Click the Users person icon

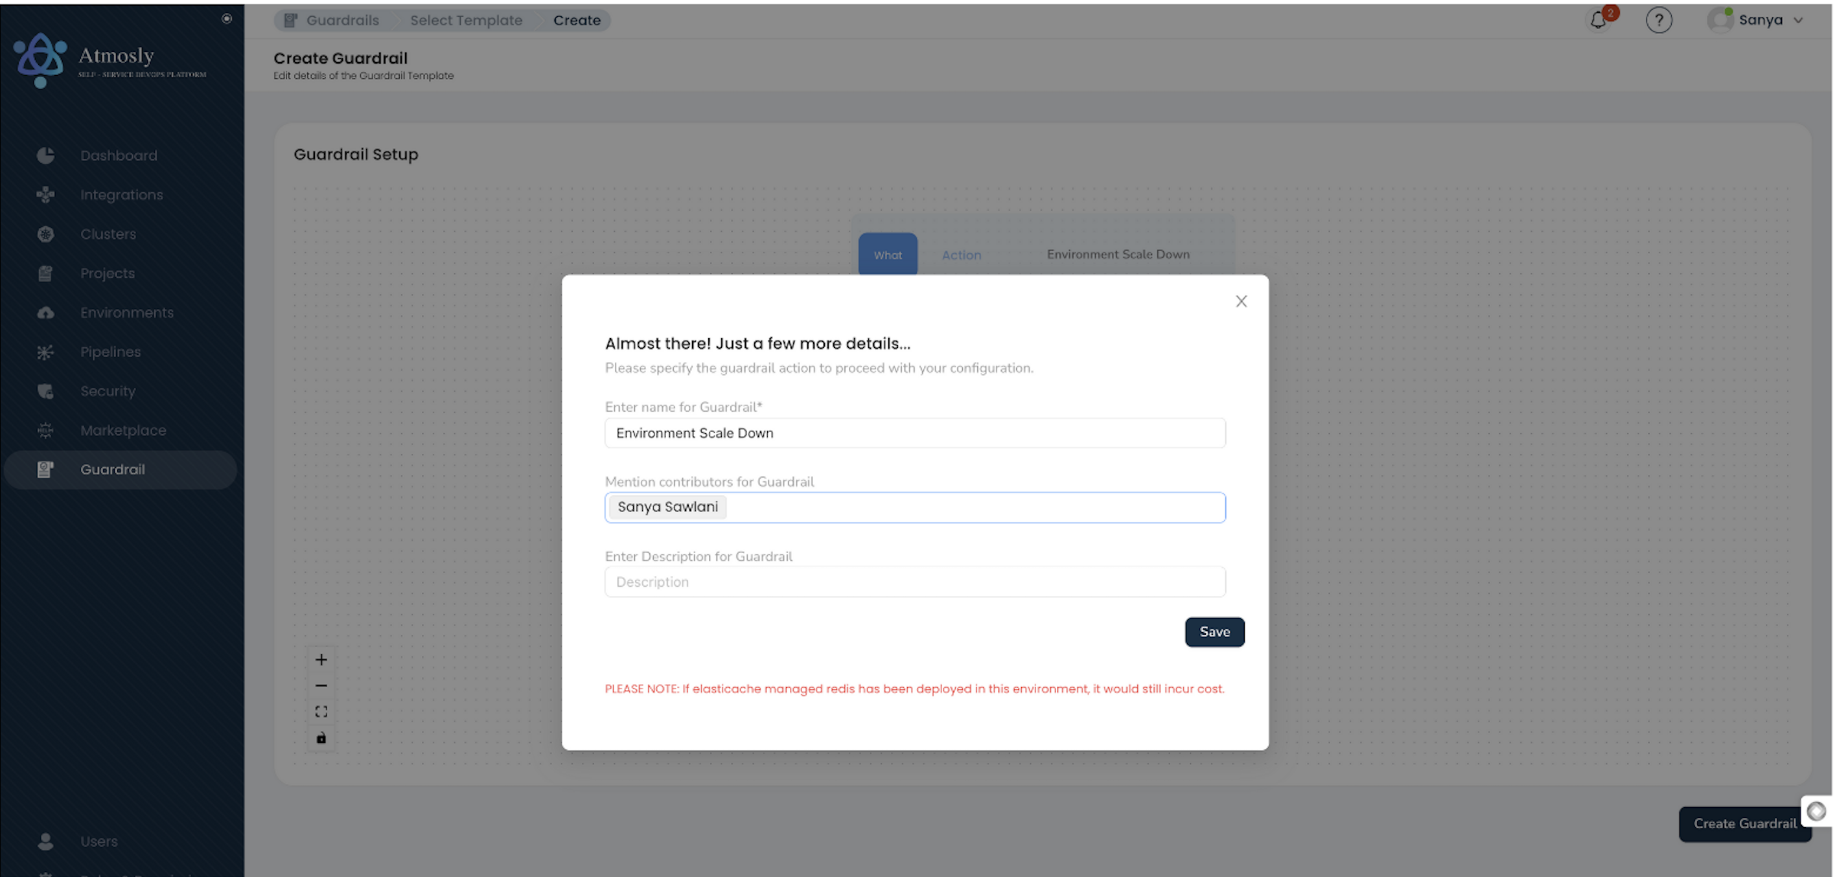(45, 841)
